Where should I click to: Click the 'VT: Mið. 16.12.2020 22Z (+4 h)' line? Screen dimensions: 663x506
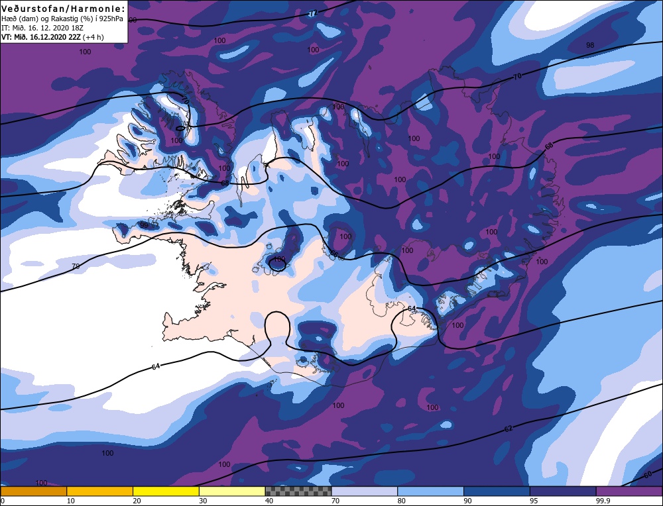coord(52,36)
